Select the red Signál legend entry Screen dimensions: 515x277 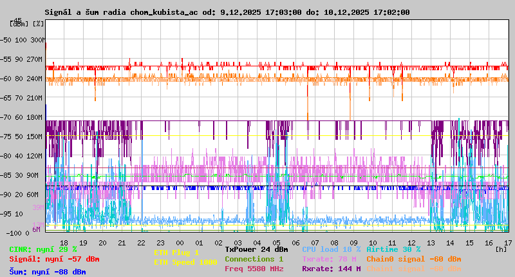click(54, 259)
